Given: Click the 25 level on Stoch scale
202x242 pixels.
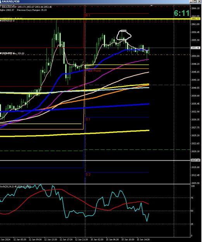Looking at the screenshot, I should (x=192, y=224).
